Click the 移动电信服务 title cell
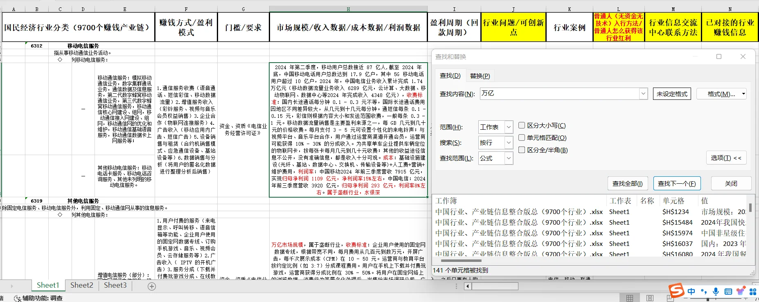Viewport: 759px width, 302px height. click(83, 46)
